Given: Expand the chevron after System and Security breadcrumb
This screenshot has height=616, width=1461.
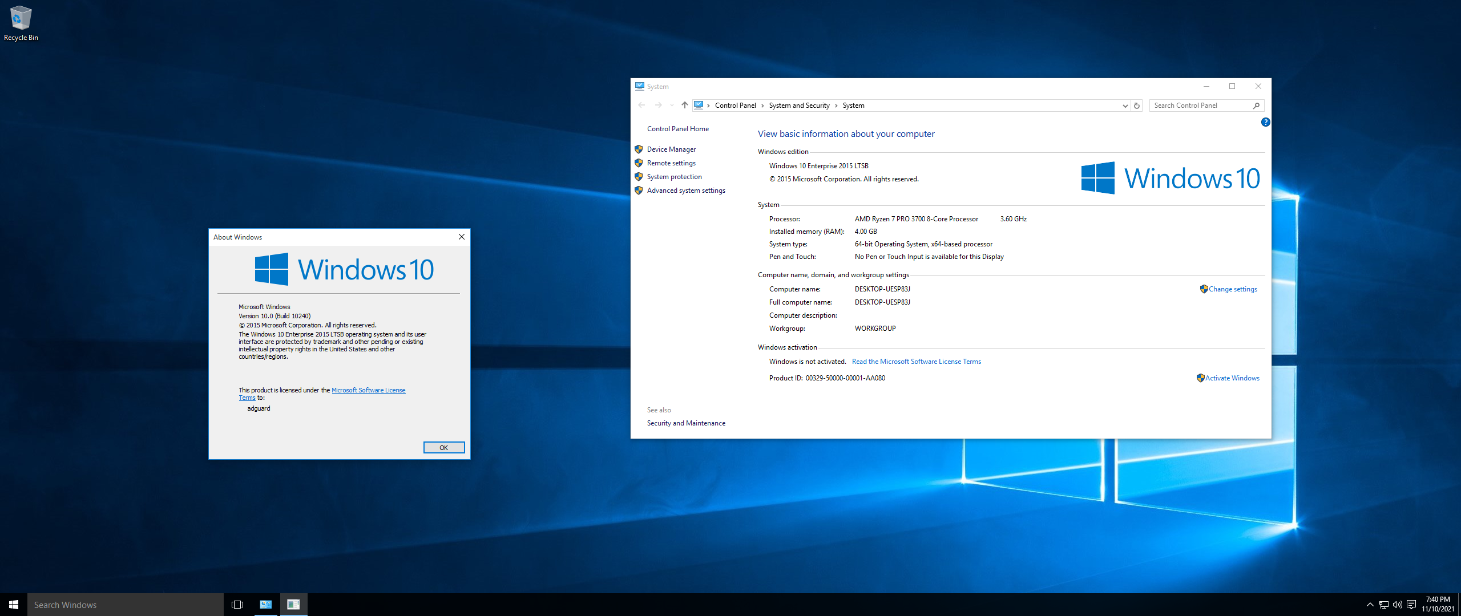Looking at the screenshot, I should click(836, 106).
